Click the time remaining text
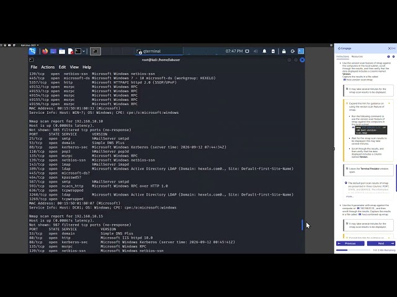This screenshot has height=297, width=397. coord(384,250)
